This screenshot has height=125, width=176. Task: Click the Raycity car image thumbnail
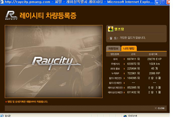(54, 61)
